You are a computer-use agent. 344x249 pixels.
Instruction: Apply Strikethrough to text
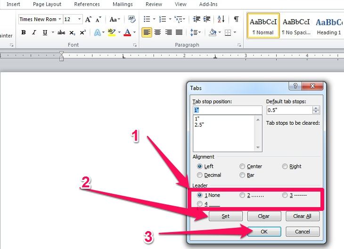61,32
